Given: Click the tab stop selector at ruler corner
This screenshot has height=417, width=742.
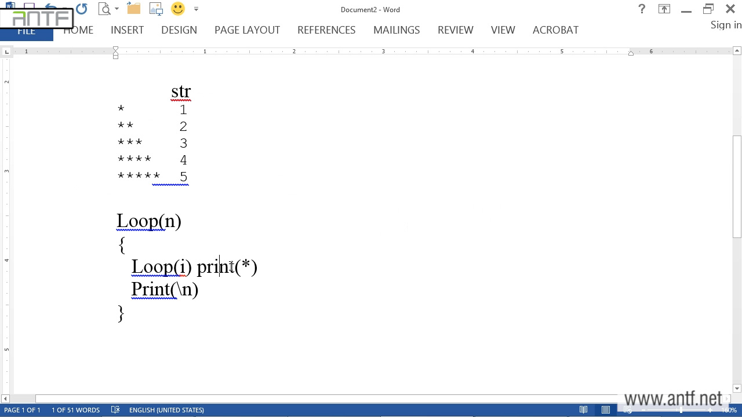Looking at the screenshot, I should pos(6,52).
